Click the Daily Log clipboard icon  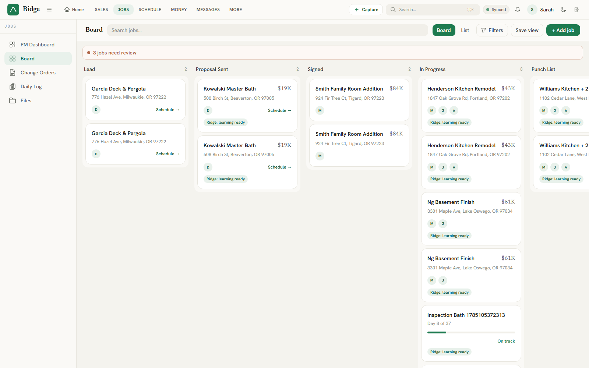[x=13, y=86]
